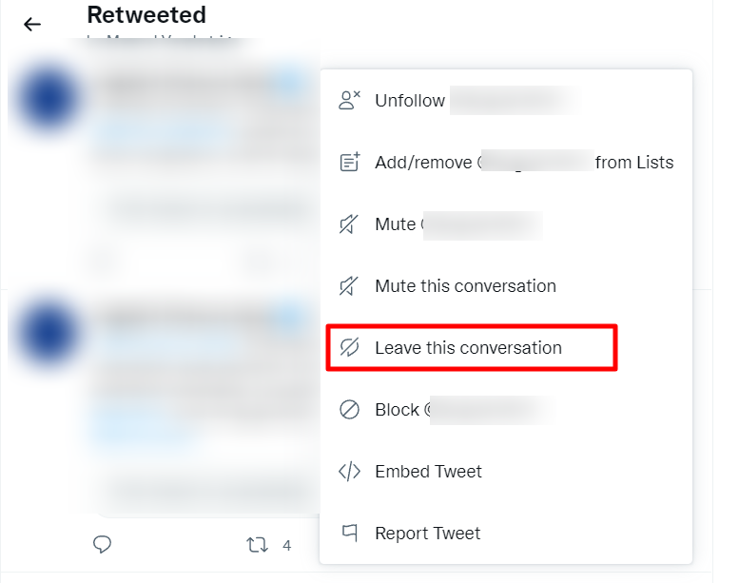
Task: Choose Report Tweet from the menu
Action: 428,534
